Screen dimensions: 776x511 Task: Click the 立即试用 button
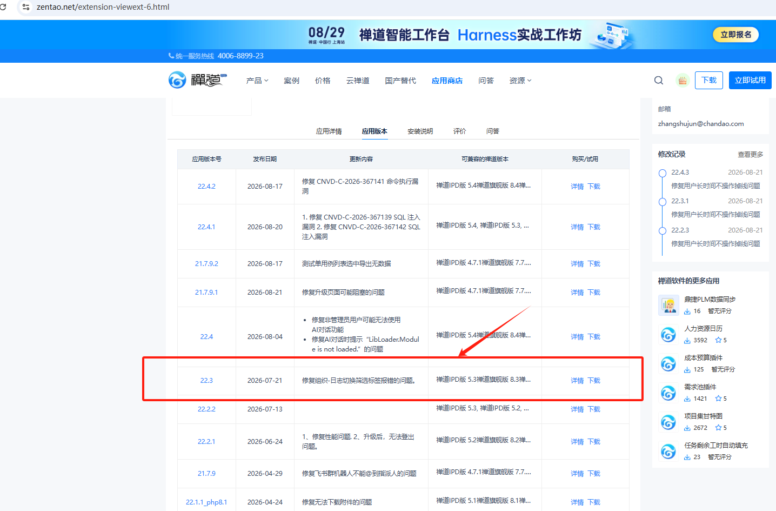750,80
